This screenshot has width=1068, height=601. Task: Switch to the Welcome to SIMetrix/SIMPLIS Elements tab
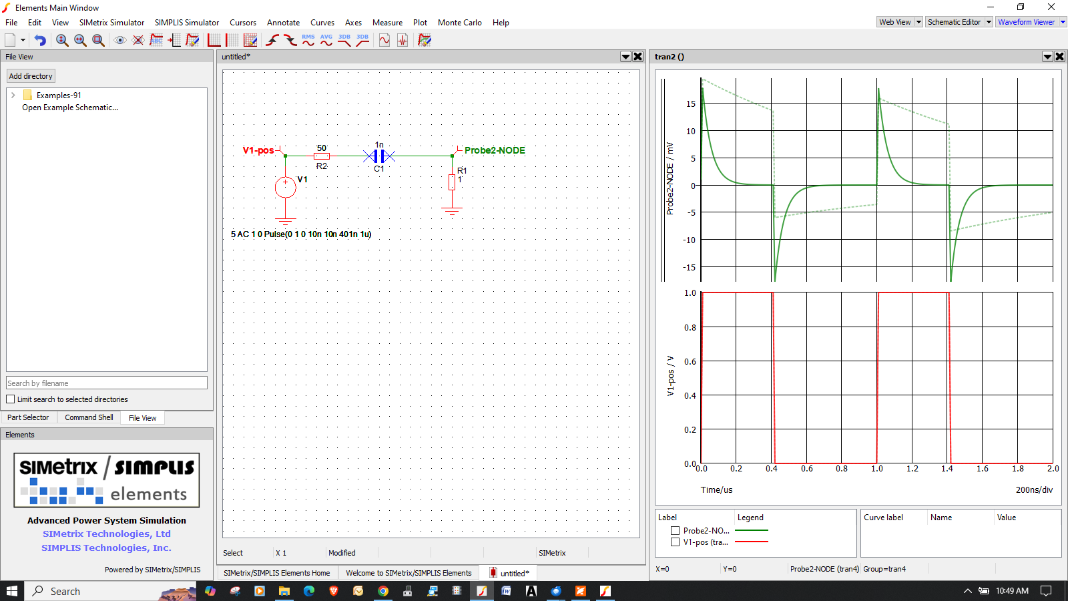pyautogui.click(x=409, y=573)
